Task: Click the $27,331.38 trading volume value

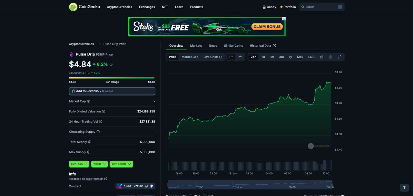Action: [147, 122]
